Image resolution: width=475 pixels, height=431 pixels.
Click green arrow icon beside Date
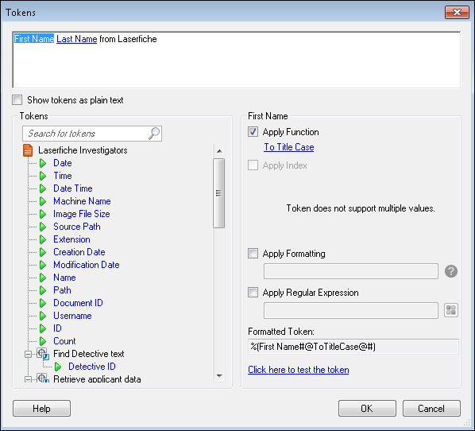point(43,163)
